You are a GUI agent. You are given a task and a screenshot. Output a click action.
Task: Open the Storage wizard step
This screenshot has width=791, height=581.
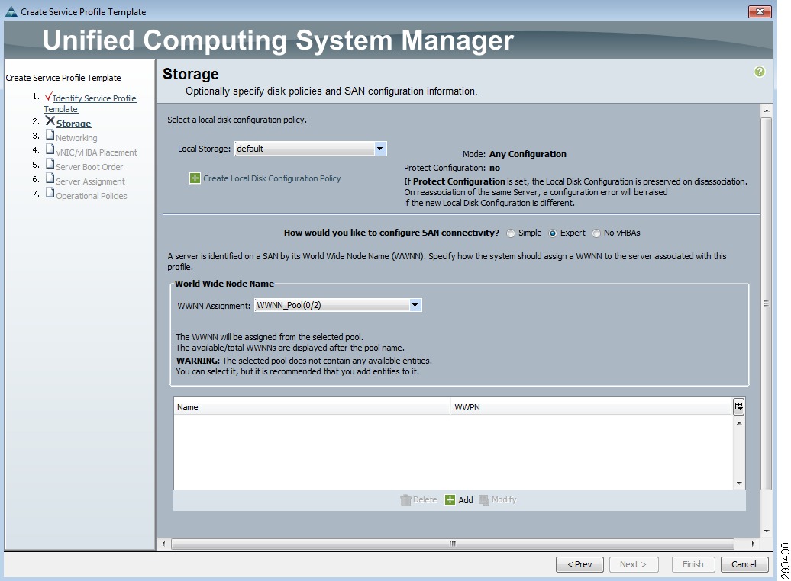tap(73, 124)
